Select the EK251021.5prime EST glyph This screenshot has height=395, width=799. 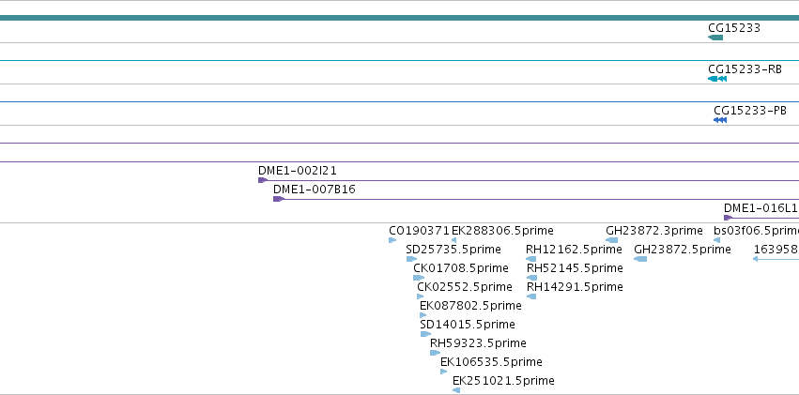click(456, 390)
